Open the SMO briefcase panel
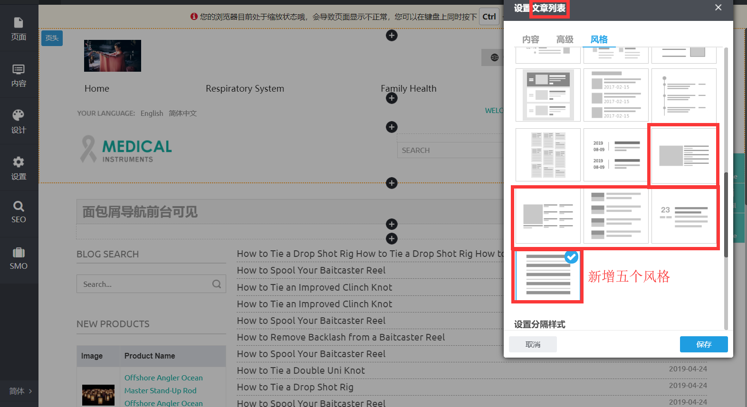 [x=19, y=258]
